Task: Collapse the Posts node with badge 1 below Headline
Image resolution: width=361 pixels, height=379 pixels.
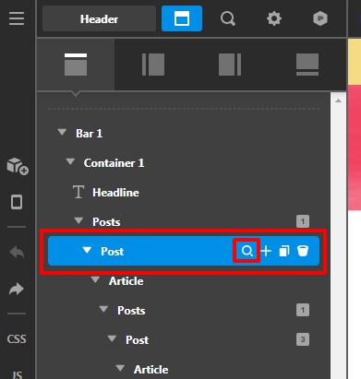Action: tap(78, 220)
